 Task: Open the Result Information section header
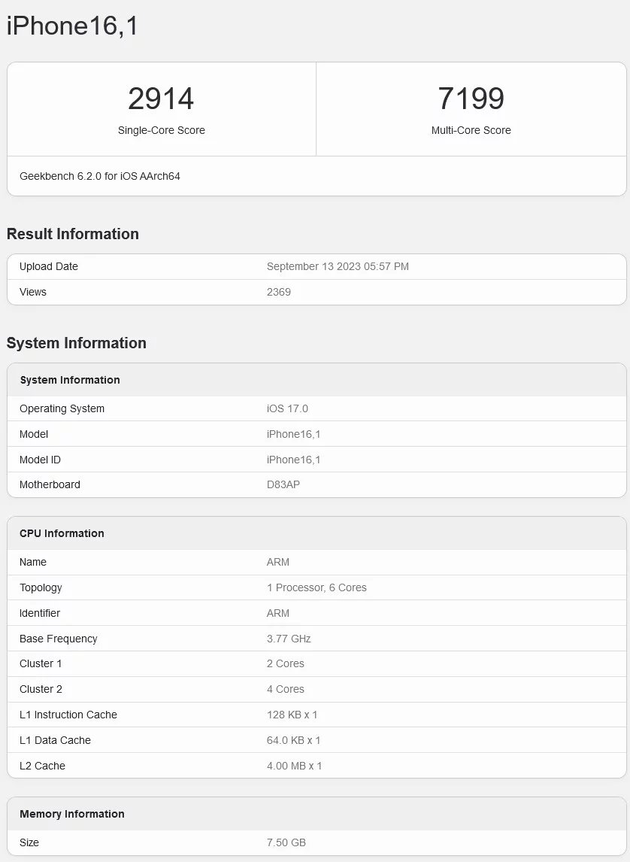(72, 234)
